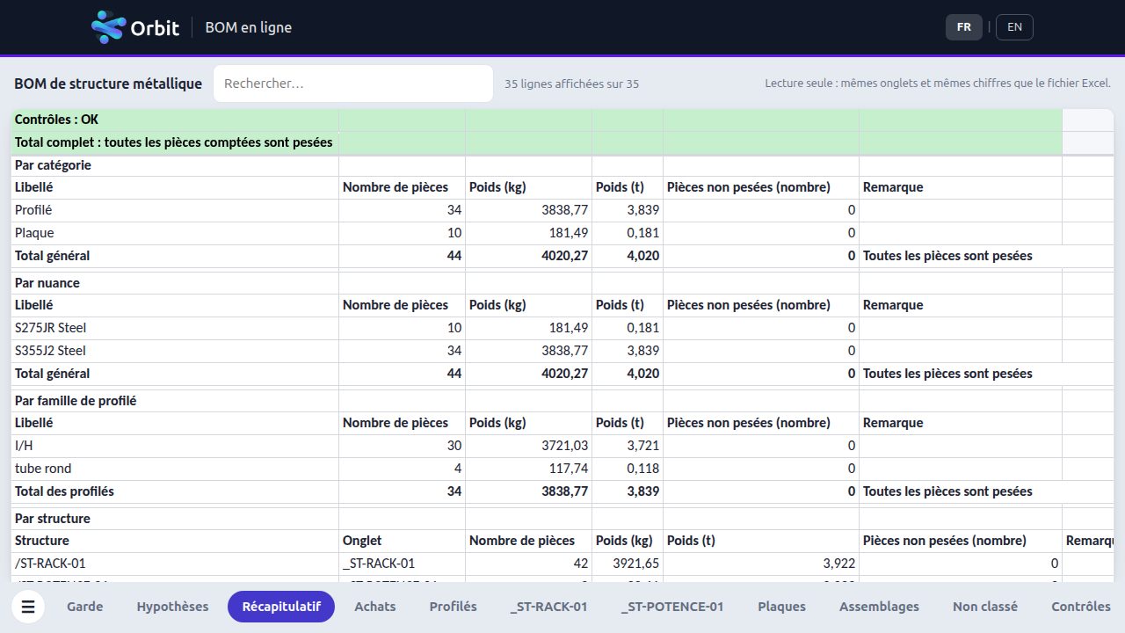Screen dimensions: 1125x633
Task: Click the 'S355J2 Steel' cell
Action: click(175, 351)
